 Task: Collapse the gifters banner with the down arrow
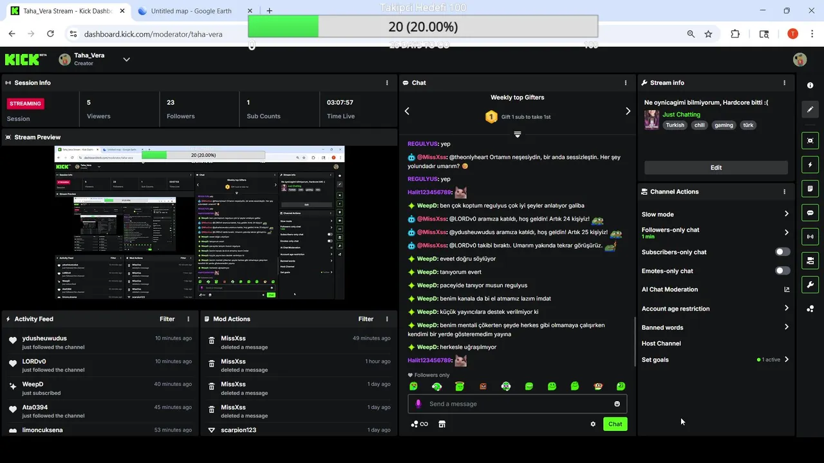click(x=517, y=134)
